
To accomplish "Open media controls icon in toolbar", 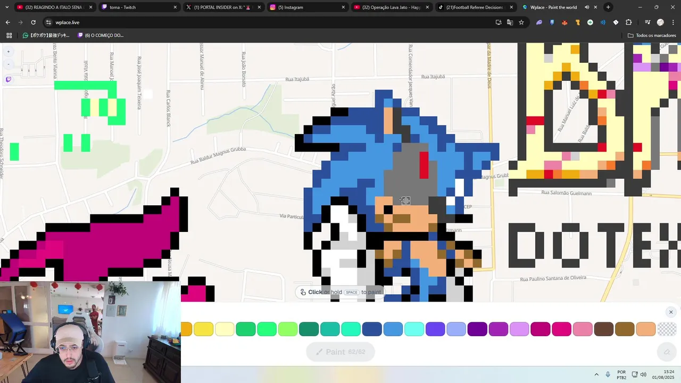I will tap(647, 22).
